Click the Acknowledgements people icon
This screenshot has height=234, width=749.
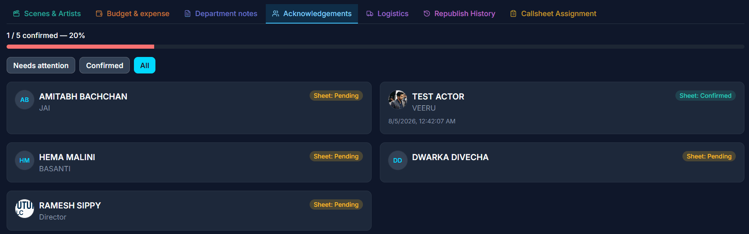pyautogui.click(x=276, y=14)
